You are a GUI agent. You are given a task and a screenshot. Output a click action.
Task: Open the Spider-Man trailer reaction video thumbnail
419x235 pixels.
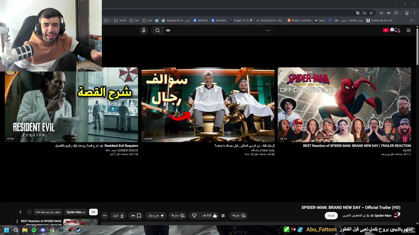(x=344, y=105)
